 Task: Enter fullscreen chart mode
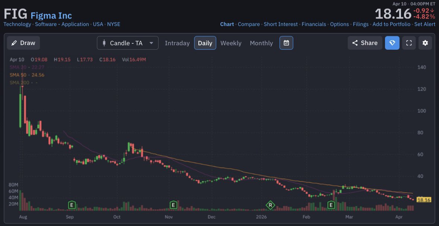pos(409,43)
